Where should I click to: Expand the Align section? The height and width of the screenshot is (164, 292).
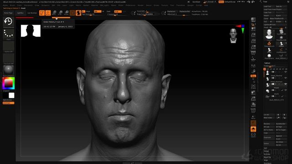(266, 160)
